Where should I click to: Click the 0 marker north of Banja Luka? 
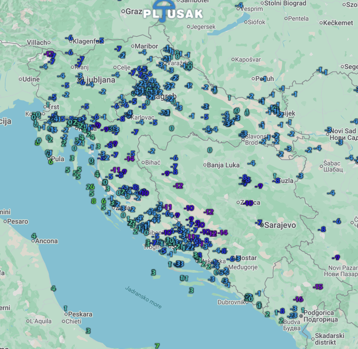[x=210, y=150]
